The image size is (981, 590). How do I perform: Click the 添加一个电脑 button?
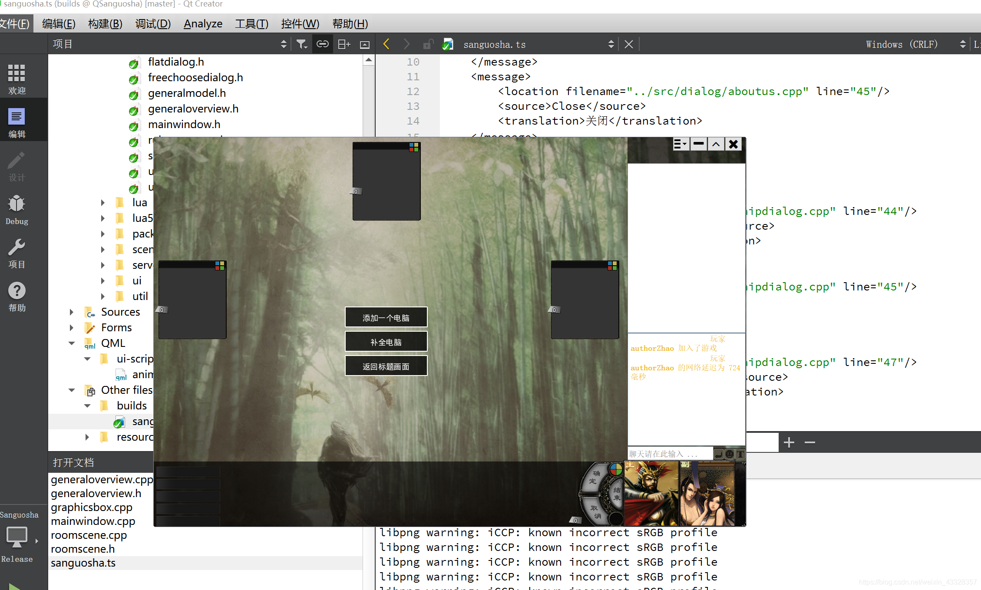point(386,318)
